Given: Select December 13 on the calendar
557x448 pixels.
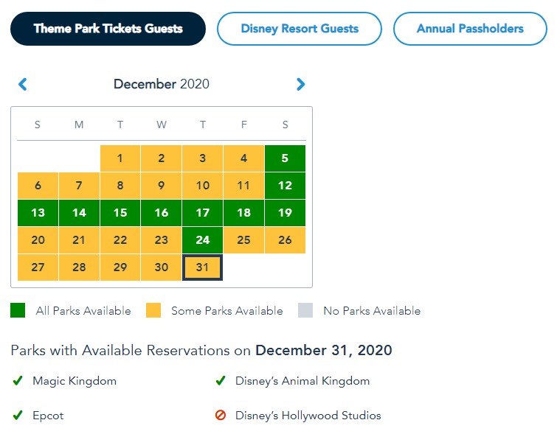Looking at the screenshot, I should click(x=38, y=213).
